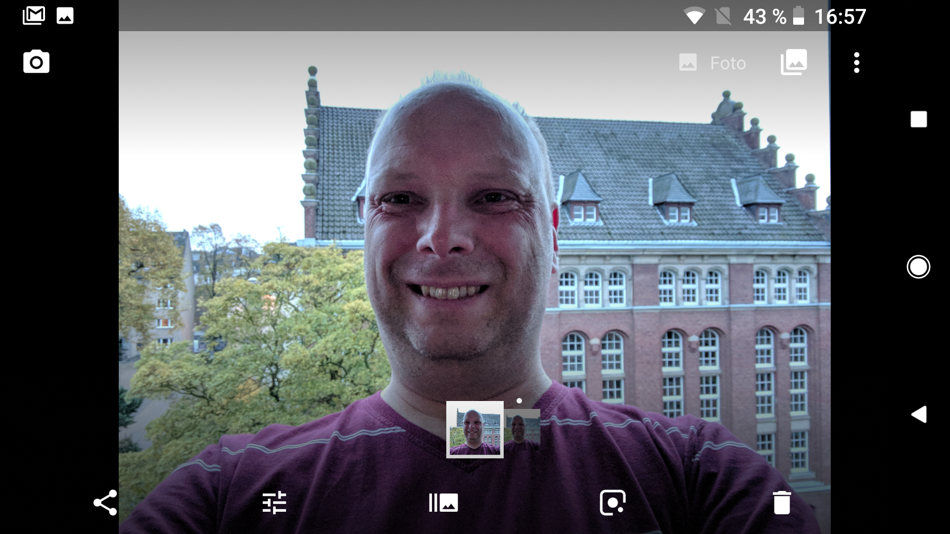Tap the Android home circle button

pos(918,267)
